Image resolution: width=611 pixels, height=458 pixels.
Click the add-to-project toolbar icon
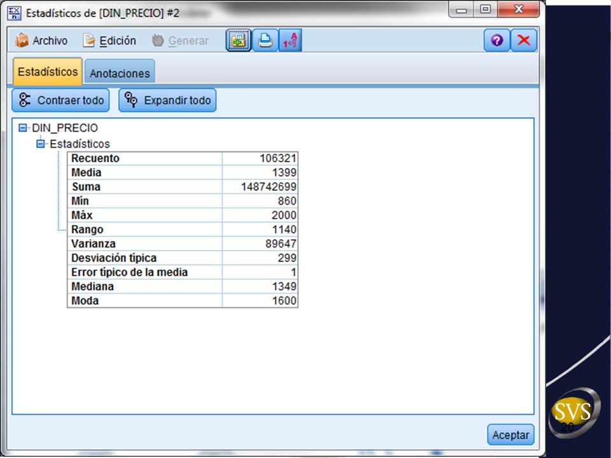tap(238, 40)
